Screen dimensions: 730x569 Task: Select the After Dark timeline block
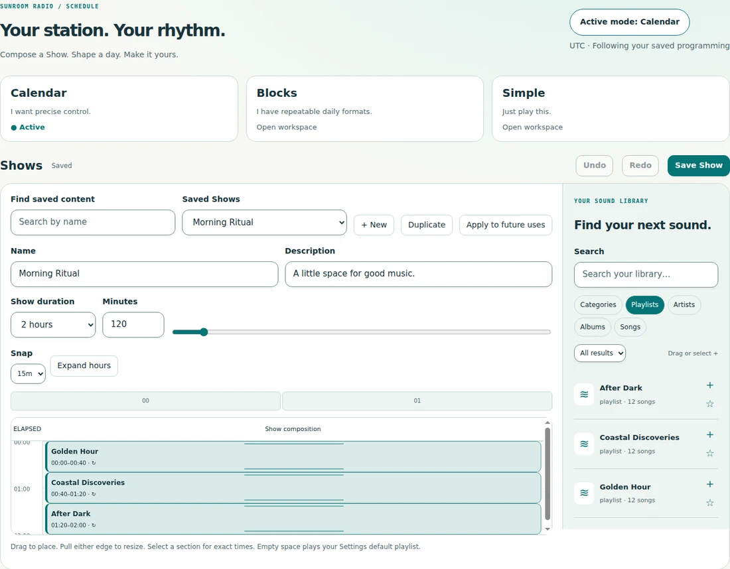[x=293, y=519]
